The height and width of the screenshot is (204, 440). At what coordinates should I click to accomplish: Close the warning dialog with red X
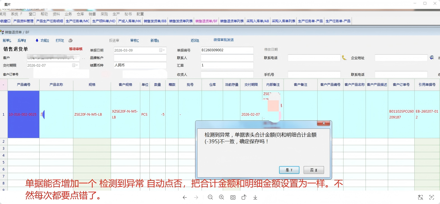point(323,123)
